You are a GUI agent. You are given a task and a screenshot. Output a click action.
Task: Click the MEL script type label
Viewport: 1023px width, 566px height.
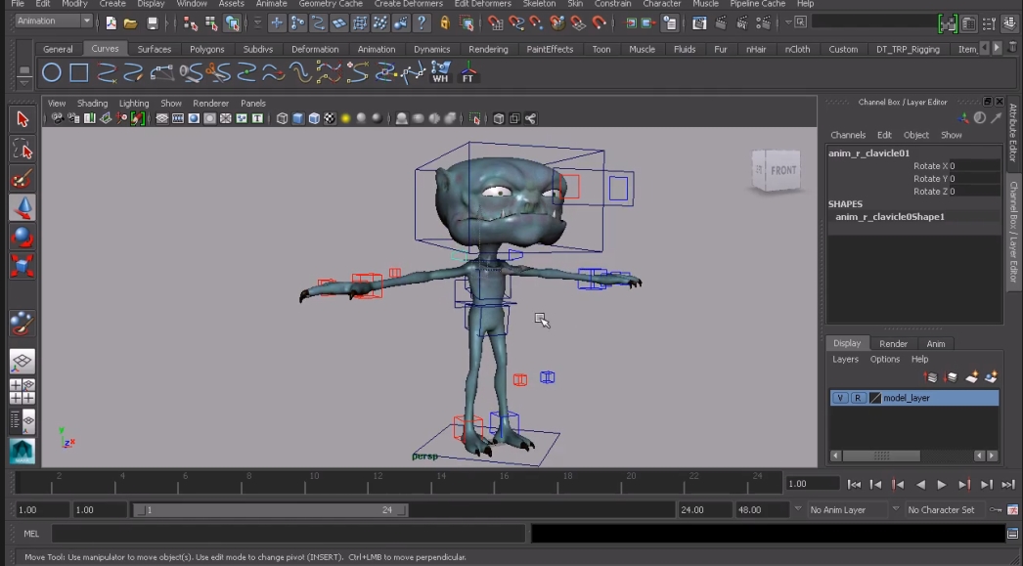point(31,534)
